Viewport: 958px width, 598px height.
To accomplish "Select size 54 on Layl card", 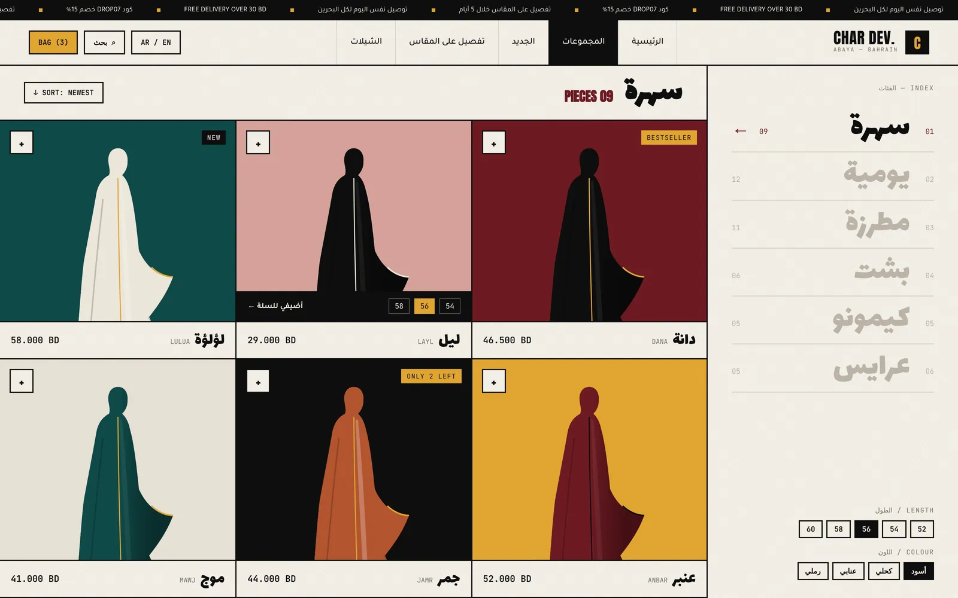I will point(450,306).
